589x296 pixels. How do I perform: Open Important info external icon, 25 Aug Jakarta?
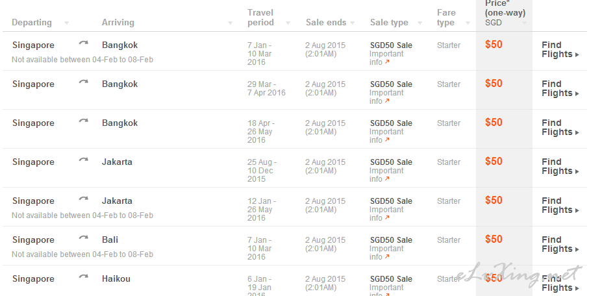387,179
